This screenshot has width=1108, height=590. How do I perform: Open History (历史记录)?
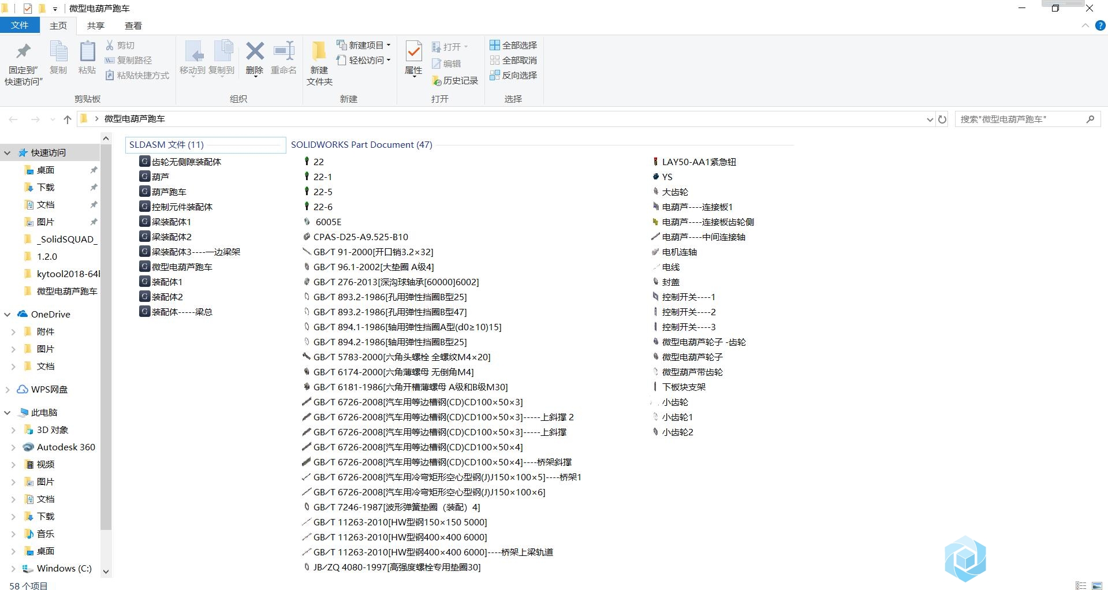coord(455,81)
